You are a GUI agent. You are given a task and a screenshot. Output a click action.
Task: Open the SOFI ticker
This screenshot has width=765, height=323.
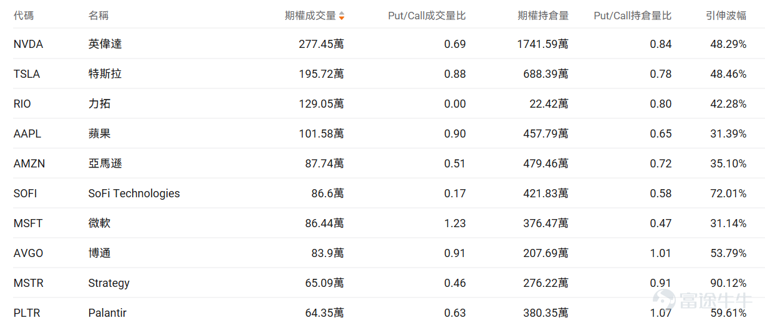26,194
